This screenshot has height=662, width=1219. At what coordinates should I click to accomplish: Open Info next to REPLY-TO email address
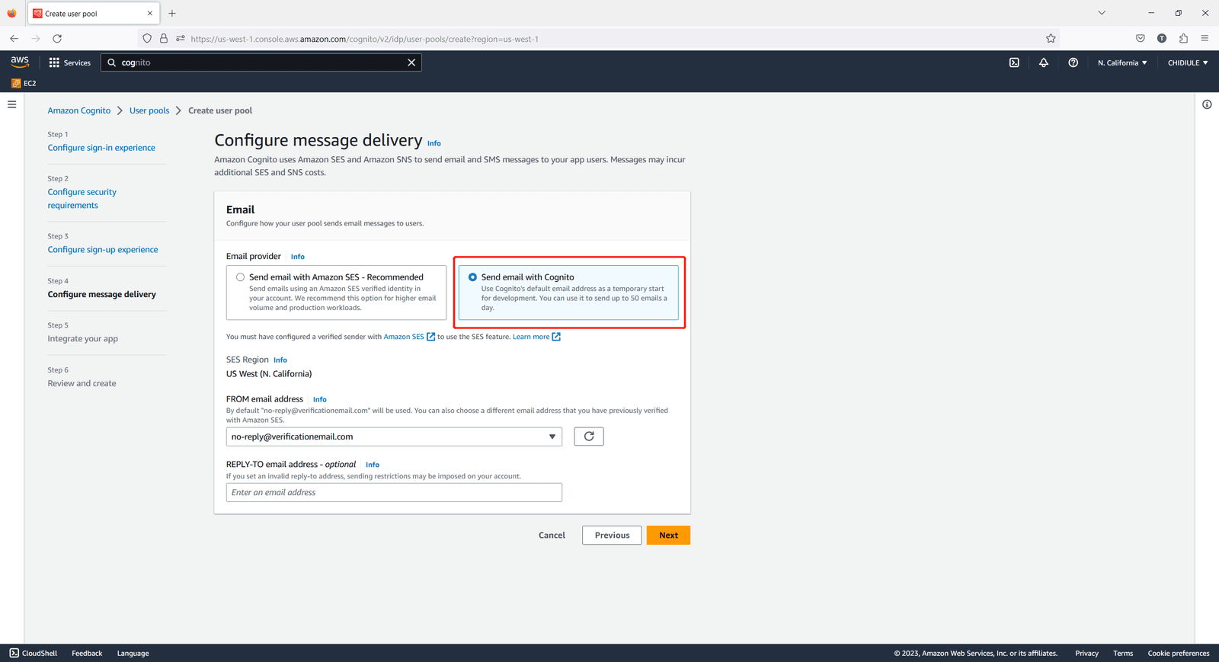[x=373, y=465]
